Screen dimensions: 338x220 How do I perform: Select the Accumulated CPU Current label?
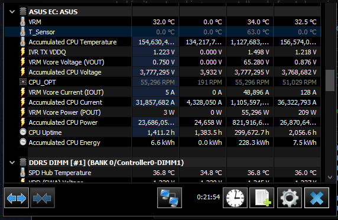pyautogui.click(x=66, y=102)
